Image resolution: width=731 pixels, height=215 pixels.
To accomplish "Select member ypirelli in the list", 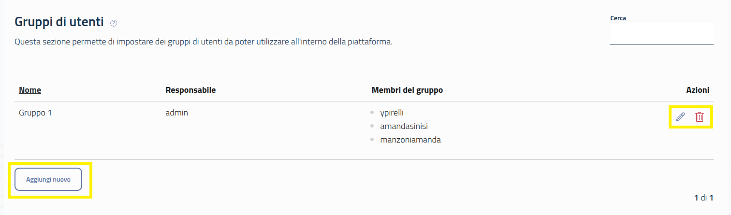I will [392, 113].
